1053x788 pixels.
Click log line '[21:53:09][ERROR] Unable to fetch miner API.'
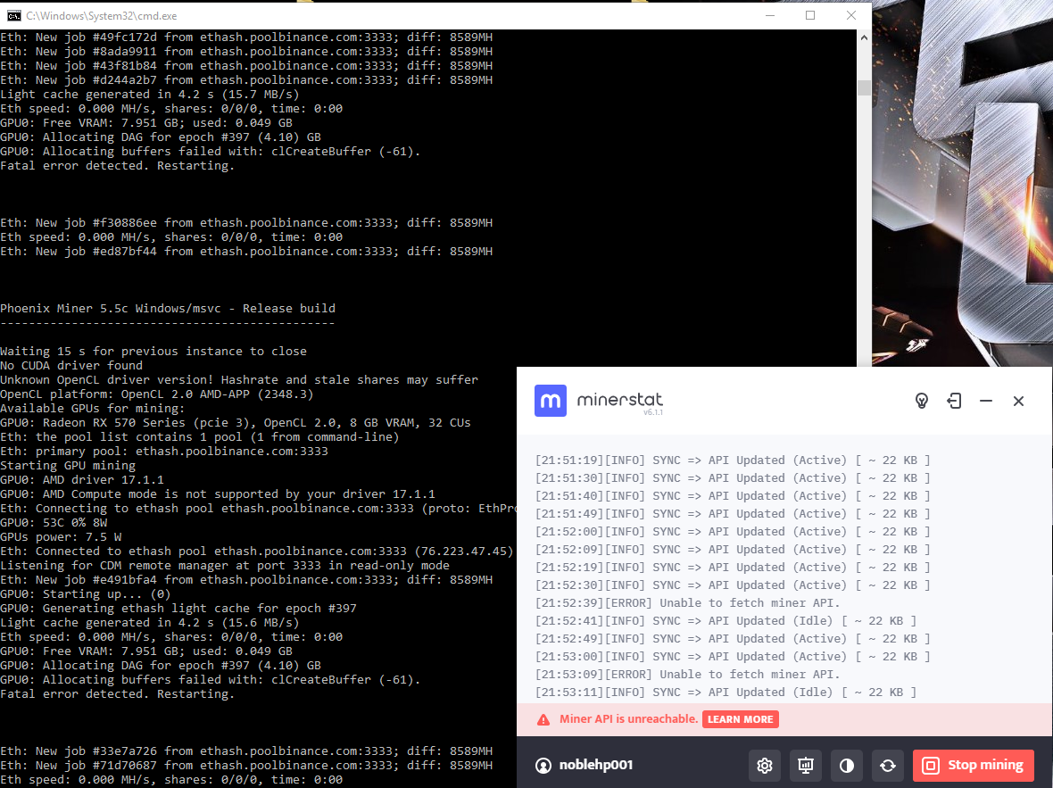click(x=687, y=675)
